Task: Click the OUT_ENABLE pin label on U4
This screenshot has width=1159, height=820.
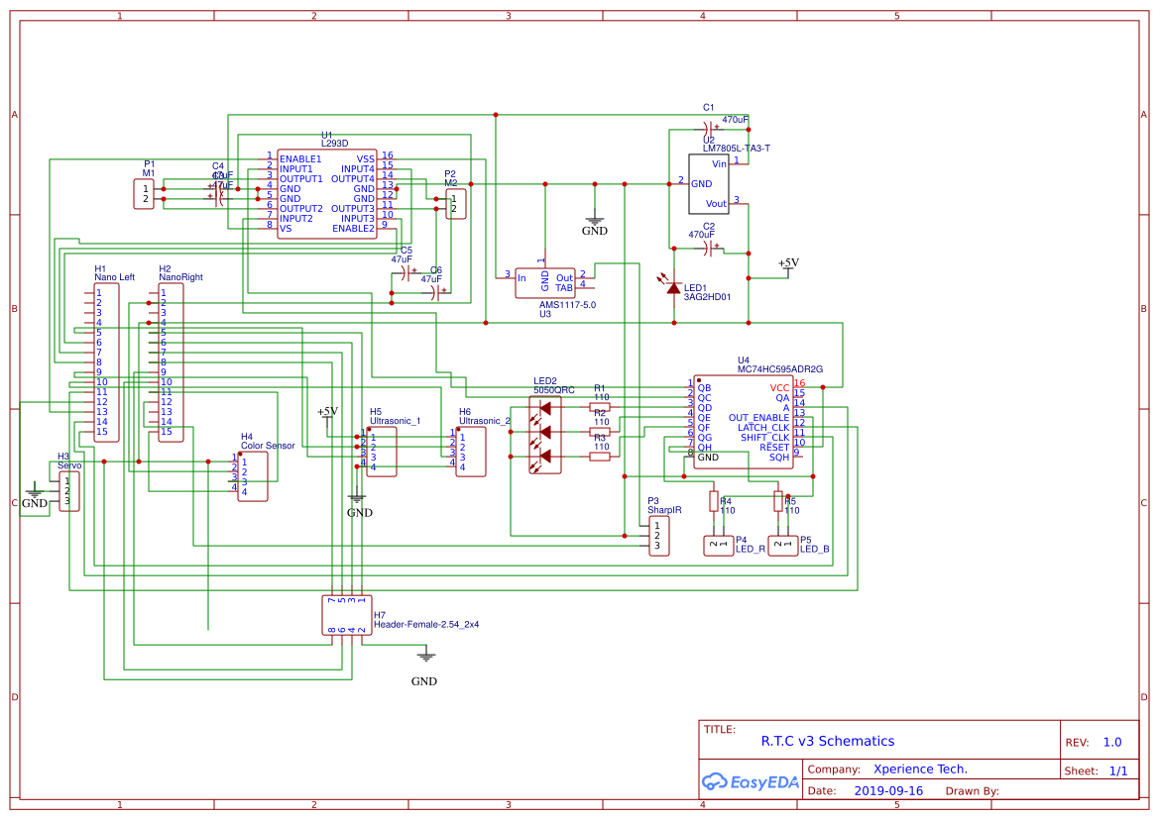Action: [x=758, y=418]
